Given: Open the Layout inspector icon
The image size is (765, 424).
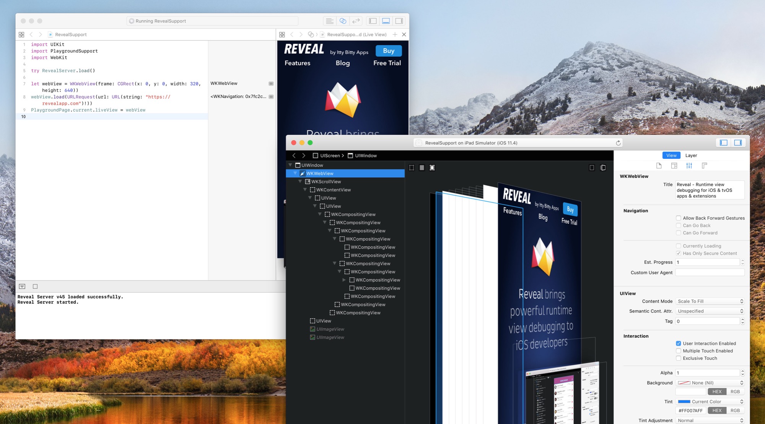Looking at the screenshot, I should 674,166.
